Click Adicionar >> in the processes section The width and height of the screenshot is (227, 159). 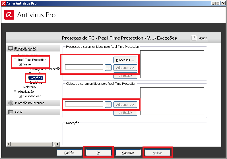pos(125,68)
